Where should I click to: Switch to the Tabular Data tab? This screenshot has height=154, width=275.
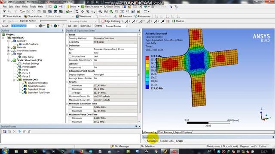[x=167, y=141]
